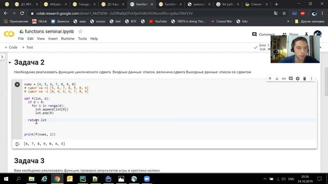Open cell settings via the gear icon
The width and height of the screenshot is (328, 184).
pos(297,79)
